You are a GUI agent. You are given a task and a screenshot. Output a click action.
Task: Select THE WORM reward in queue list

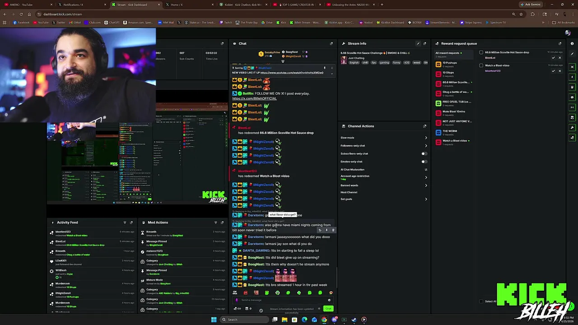453,133
